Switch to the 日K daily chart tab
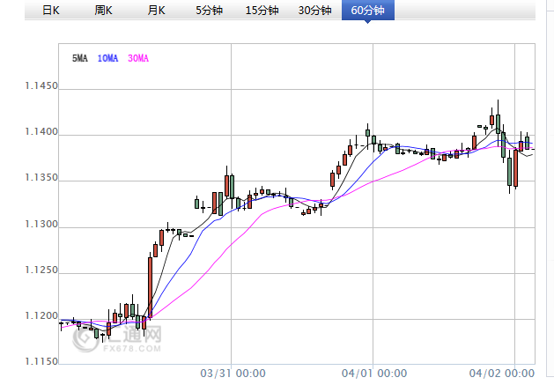554x385 pixels. (51, 11)
